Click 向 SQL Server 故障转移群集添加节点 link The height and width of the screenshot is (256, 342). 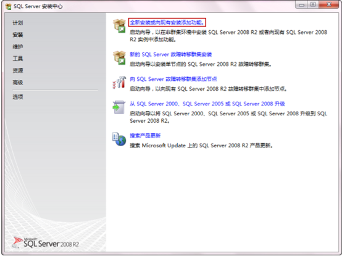point(173,79)
